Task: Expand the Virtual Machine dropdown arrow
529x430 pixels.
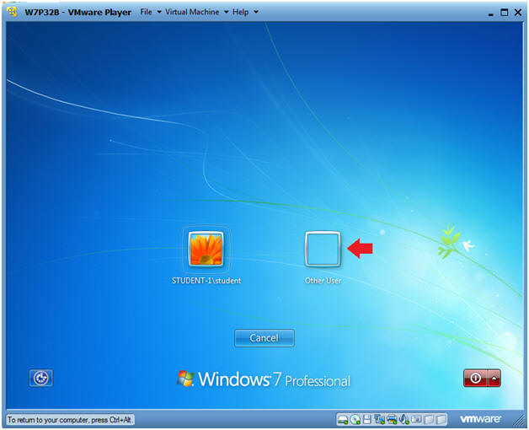Action: coord(226,12)
